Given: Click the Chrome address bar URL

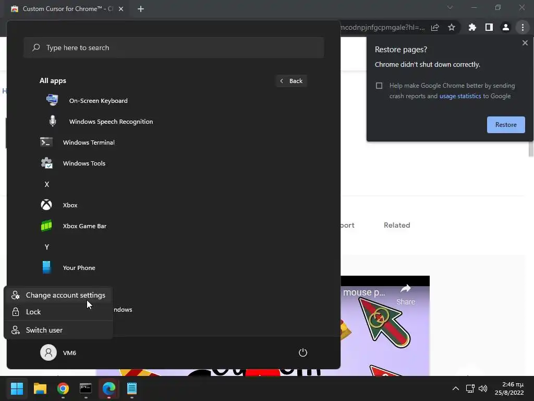Looking at the screenshot, I should (382, 27).
